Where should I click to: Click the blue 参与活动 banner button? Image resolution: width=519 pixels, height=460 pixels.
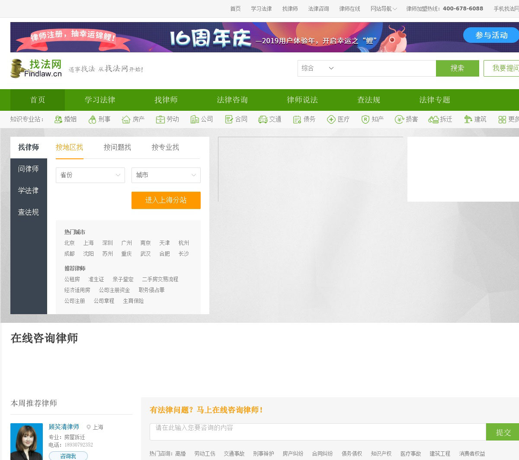tap(491, 35)
